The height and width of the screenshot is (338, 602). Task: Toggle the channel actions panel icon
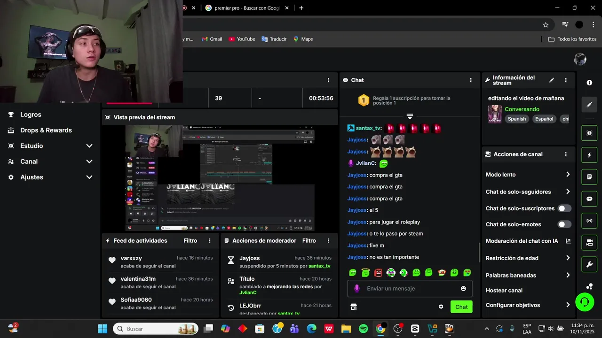tap(589, 243)
